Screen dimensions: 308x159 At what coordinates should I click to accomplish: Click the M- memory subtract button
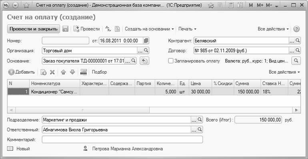click(x=269, y=5)
